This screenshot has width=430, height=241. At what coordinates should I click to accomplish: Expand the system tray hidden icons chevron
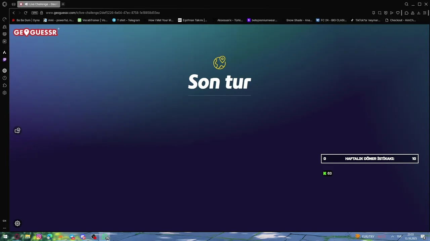(x=392, y=237)
